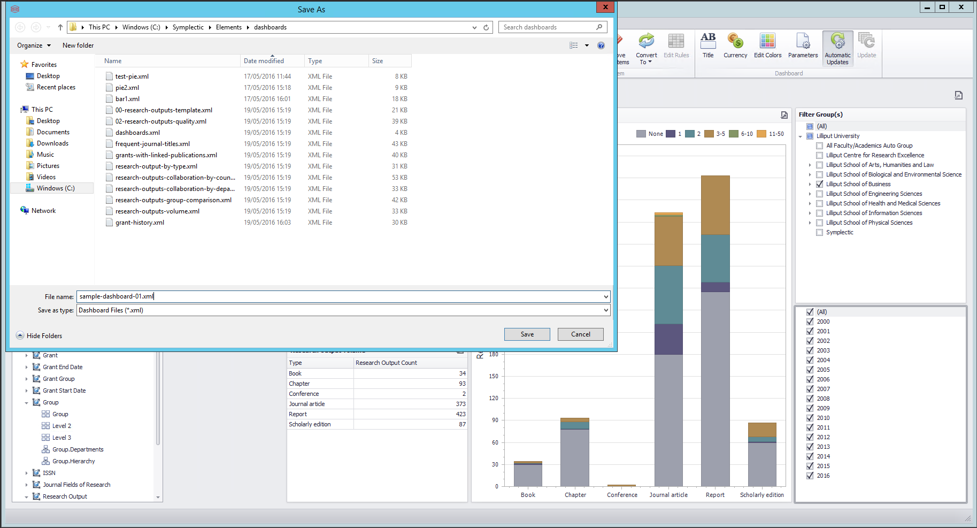Expand the Grant Group tree node

(27, 379)
